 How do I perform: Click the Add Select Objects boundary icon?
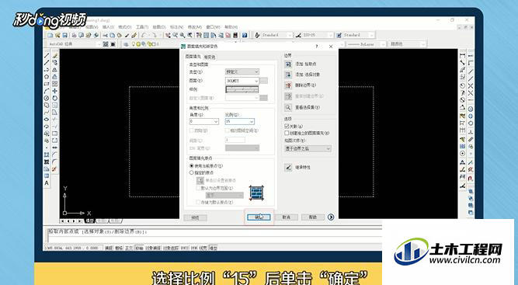tap(288, 75)
